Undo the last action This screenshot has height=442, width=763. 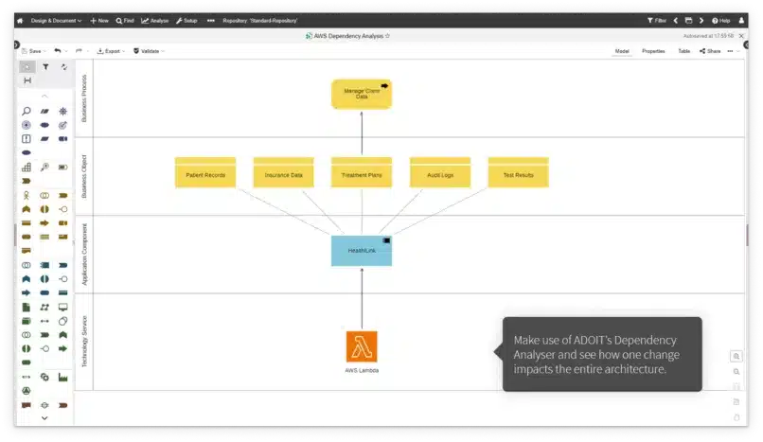coord(58,51)
